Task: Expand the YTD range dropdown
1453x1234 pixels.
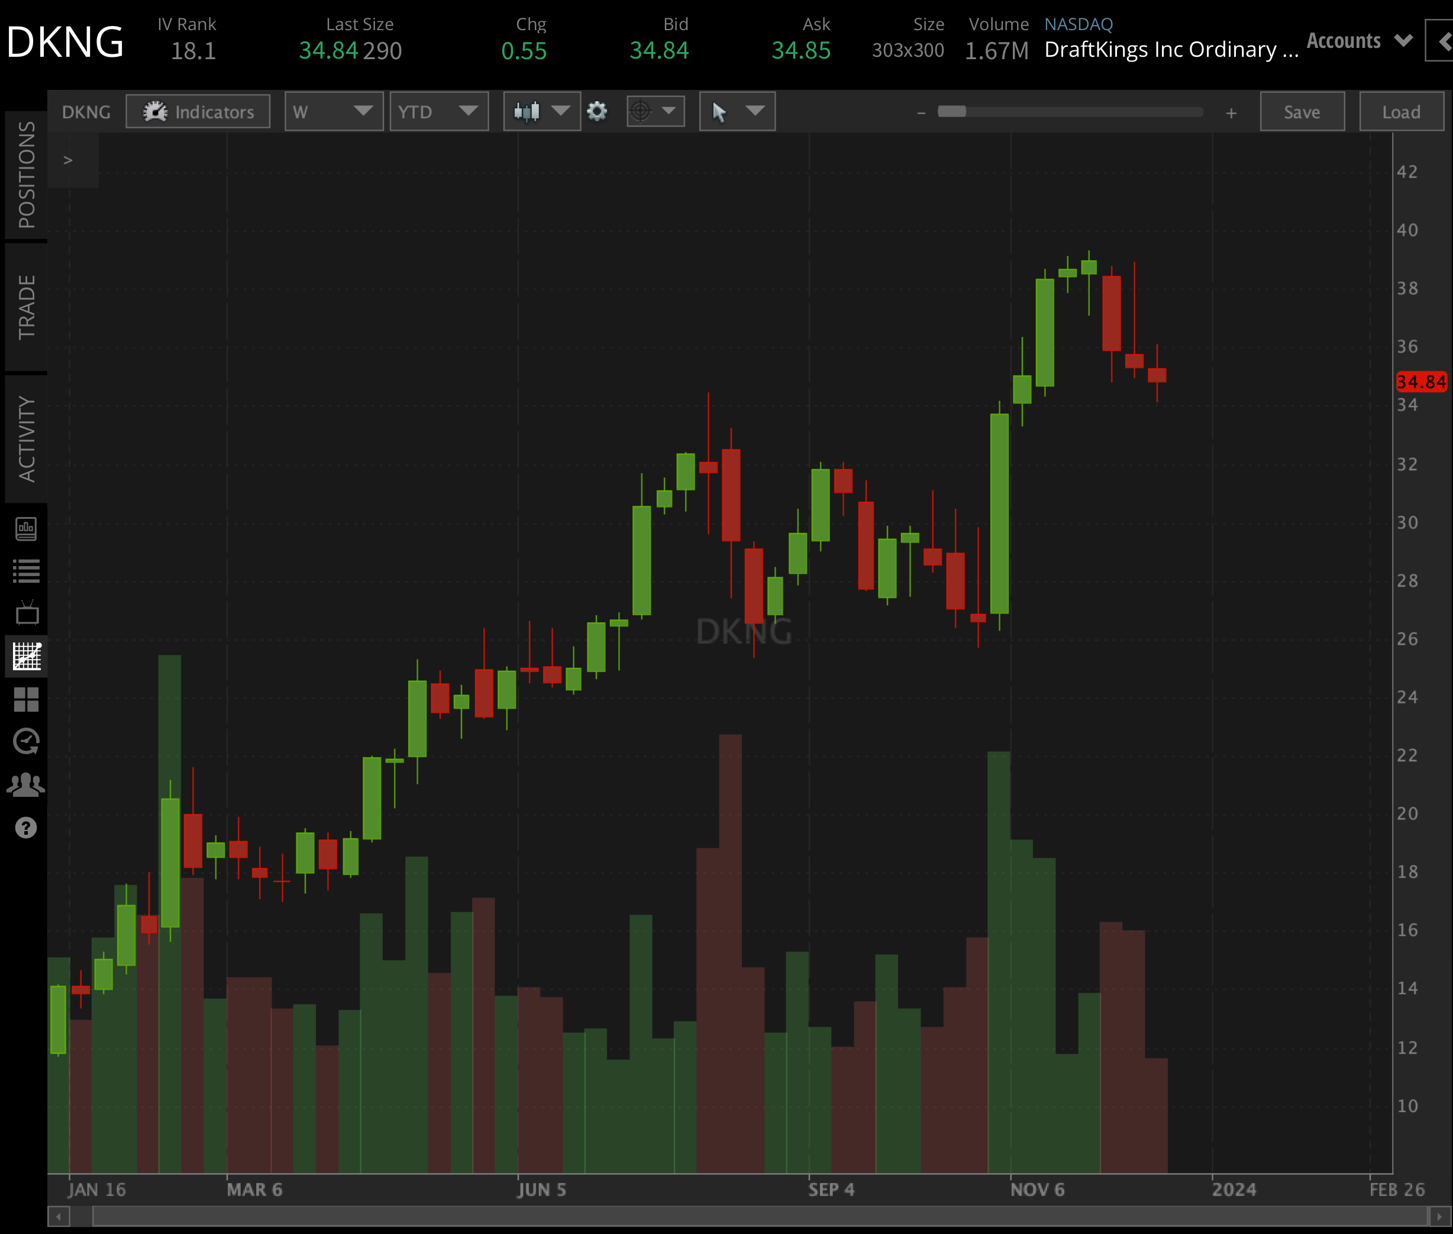Action: click(x=438, y=111)
